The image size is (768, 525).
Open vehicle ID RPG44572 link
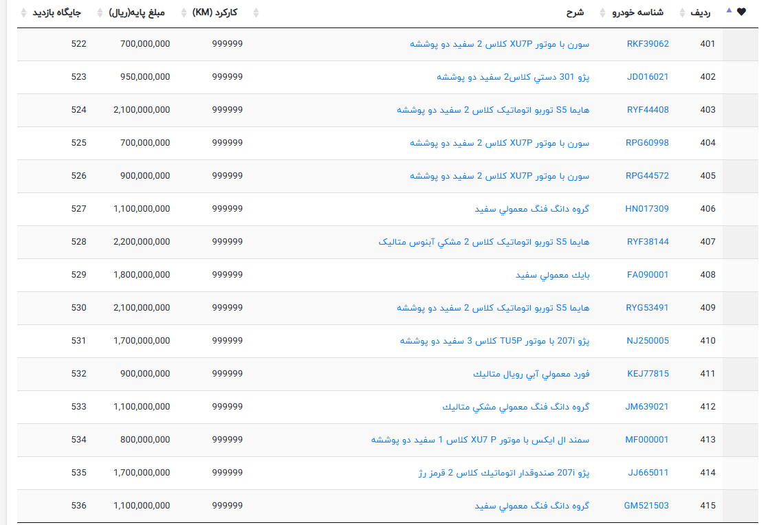click(647, 176)
